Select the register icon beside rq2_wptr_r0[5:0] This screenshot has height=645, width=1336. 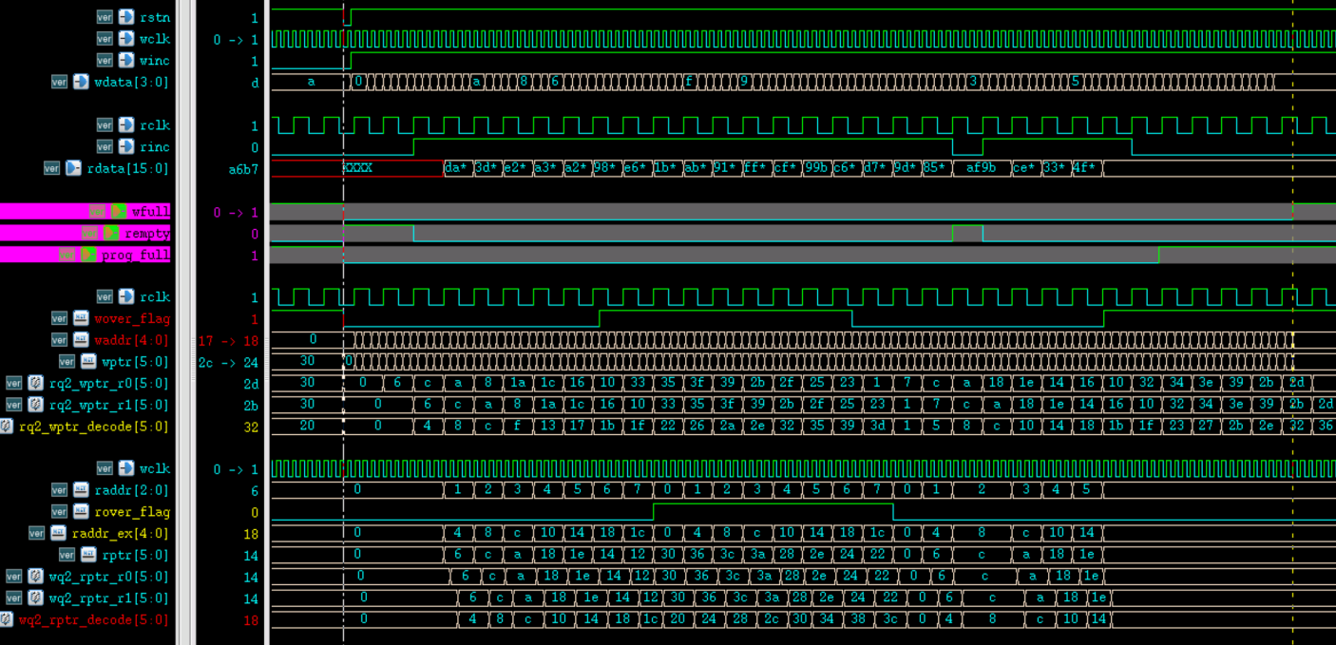(x=35, y=383)
